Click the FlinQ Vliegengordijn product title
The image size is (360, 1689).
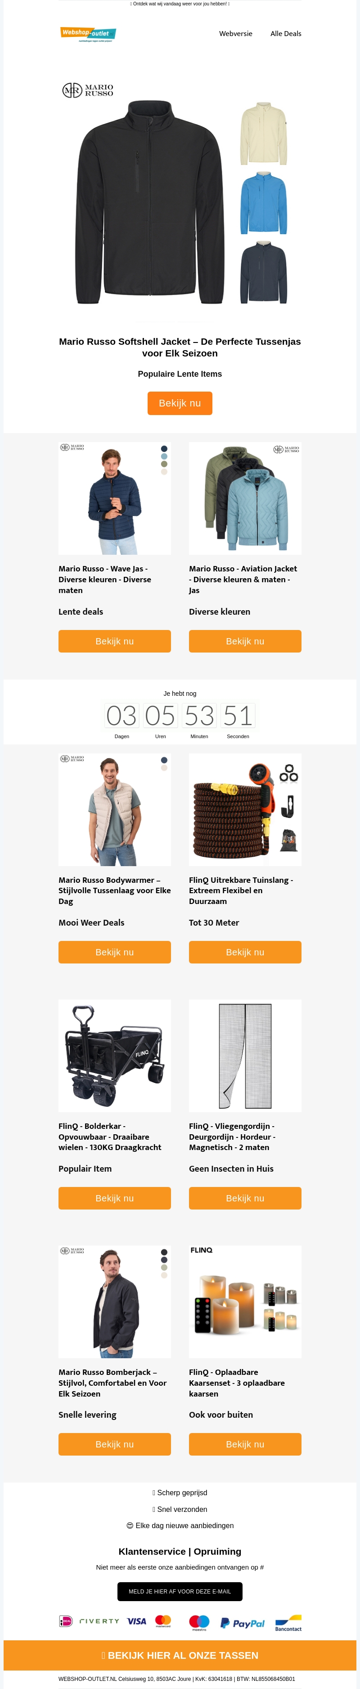pos(232,1136)
